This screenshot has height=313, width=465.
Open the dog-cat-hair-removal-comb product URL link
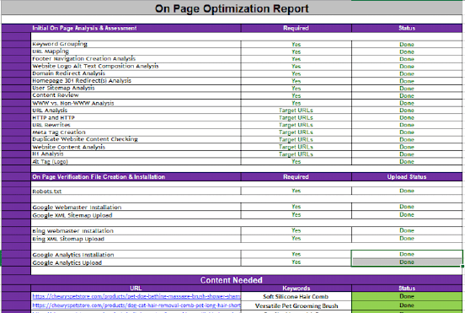pyautogui.click(x=136, y=305)
